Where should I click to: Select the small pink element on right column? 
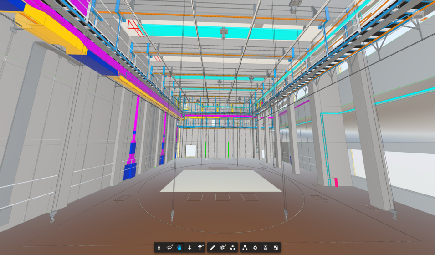coord(337,182)
